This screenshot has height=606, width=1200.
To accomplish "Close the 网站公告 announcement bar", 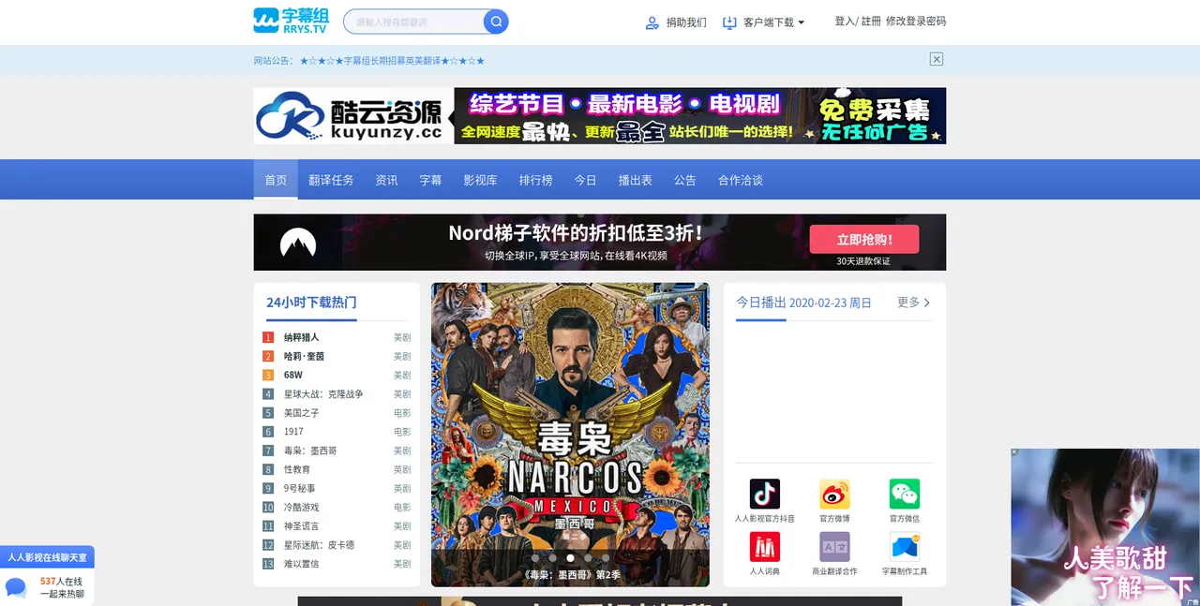I will coord(937,59).
